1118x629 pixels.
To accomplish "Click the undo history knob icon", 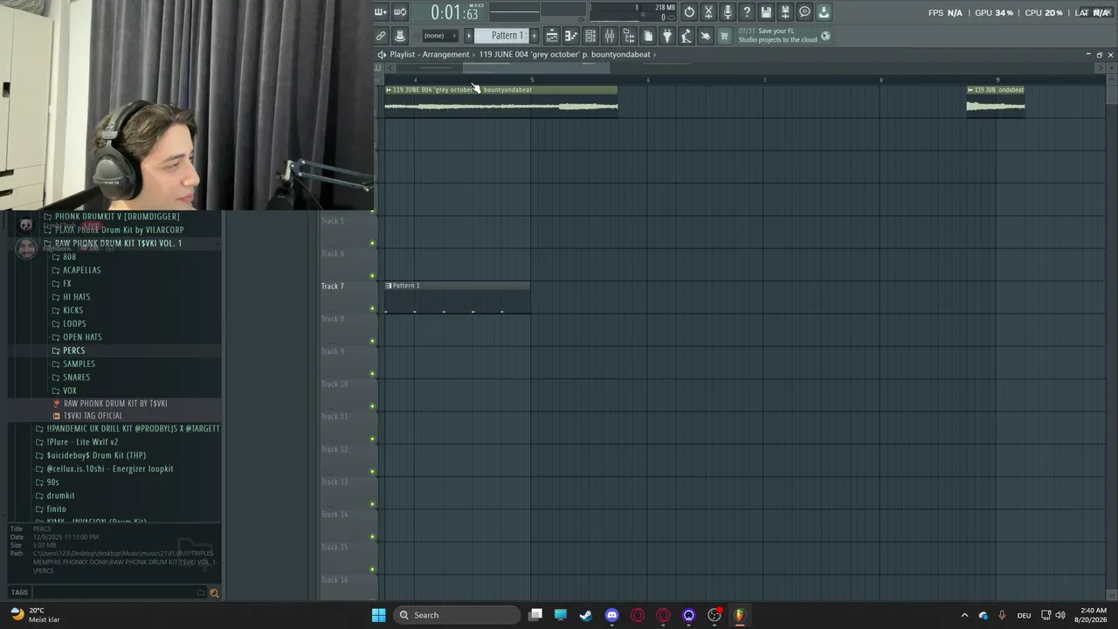I will click(x=689, y=12).
